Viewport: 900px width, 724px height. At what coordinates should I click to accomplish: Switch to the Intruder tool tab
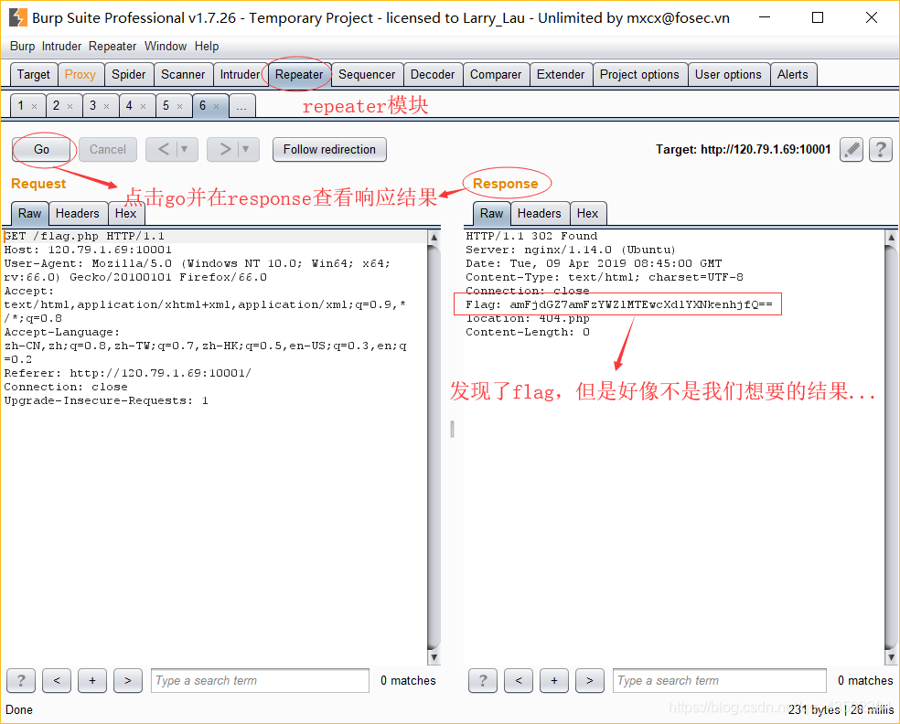click(x=240, y=75)
